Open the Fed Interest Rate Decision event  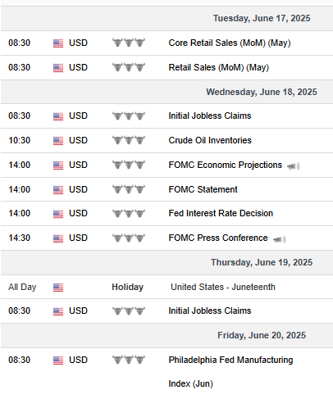[221, 213]
